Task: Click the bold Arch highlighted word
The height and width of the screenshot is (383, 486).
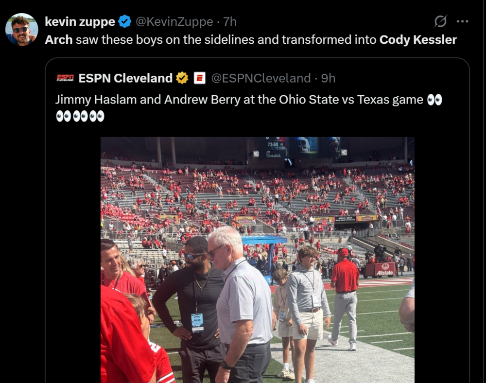Action: pos(59,40)
